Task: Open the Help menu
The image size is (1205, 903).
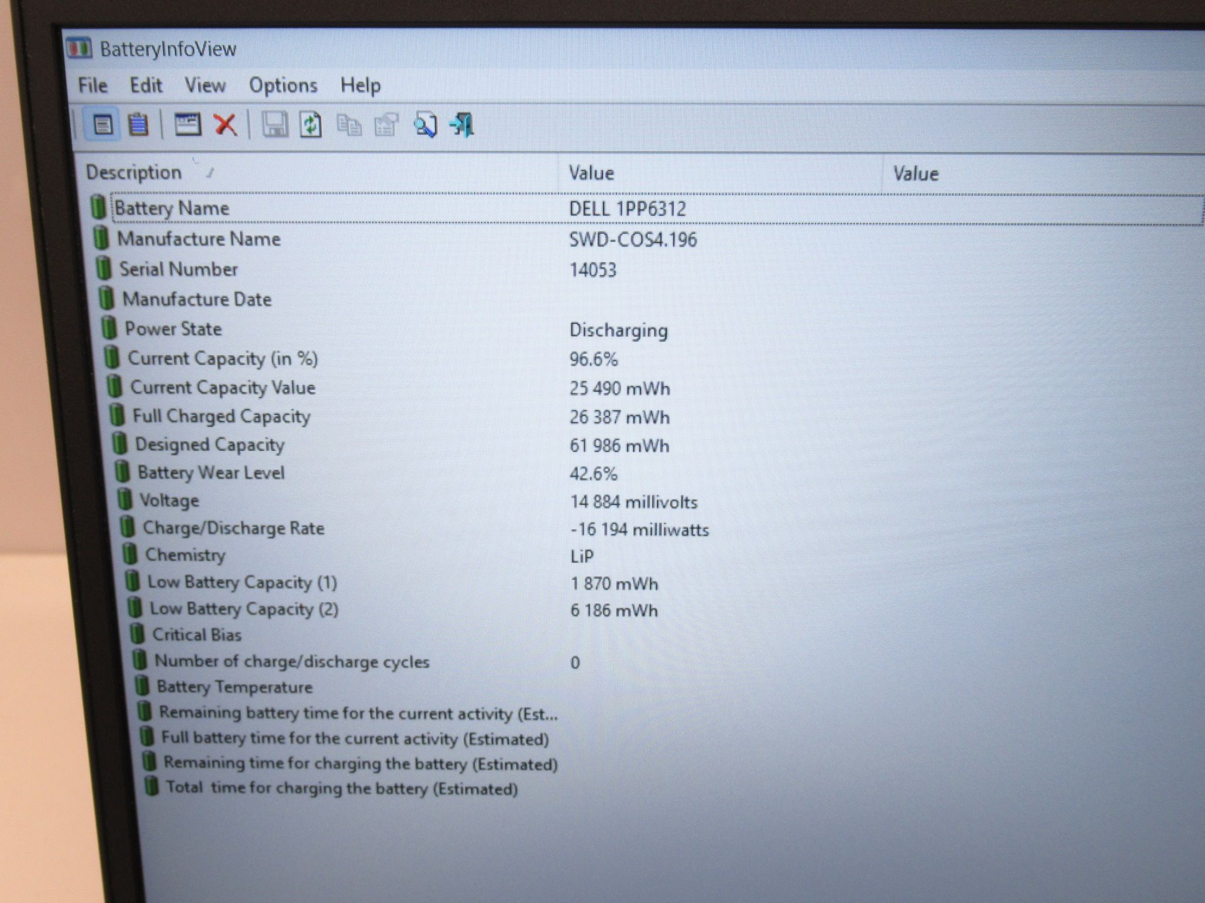Action: [x=360, y=86]
